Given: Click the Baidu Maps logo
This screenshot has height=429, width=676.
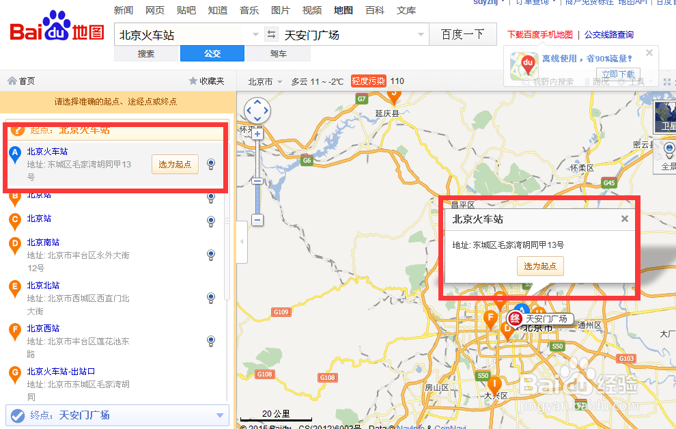Looking at the screenshot, I should [57, 27].
